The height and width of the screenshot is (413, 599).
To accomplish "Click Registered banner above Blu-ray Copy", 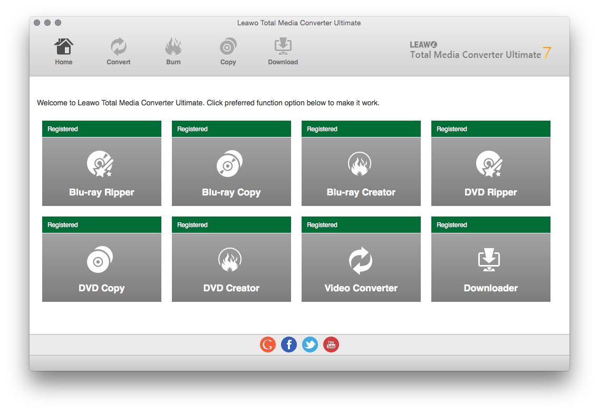I will pyautogui.click(x=231, y=129).
